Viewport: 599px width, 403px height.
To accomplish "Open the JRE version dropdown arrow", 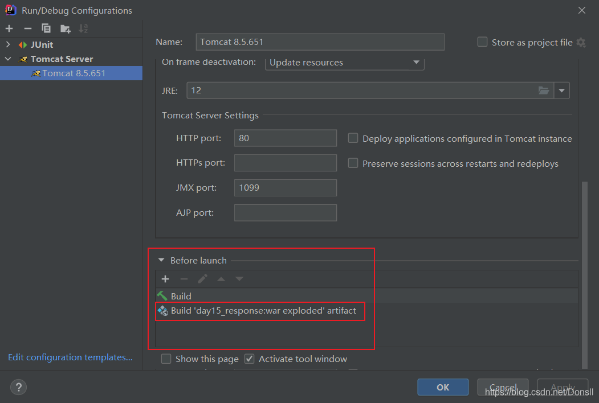I will (561, 91).
